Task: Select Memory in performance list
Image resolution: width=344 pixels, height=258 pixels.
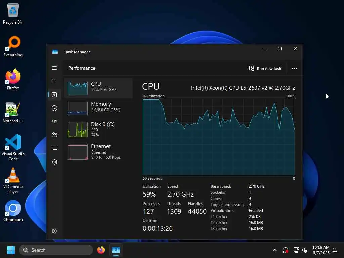Action: tap(98, 109)
